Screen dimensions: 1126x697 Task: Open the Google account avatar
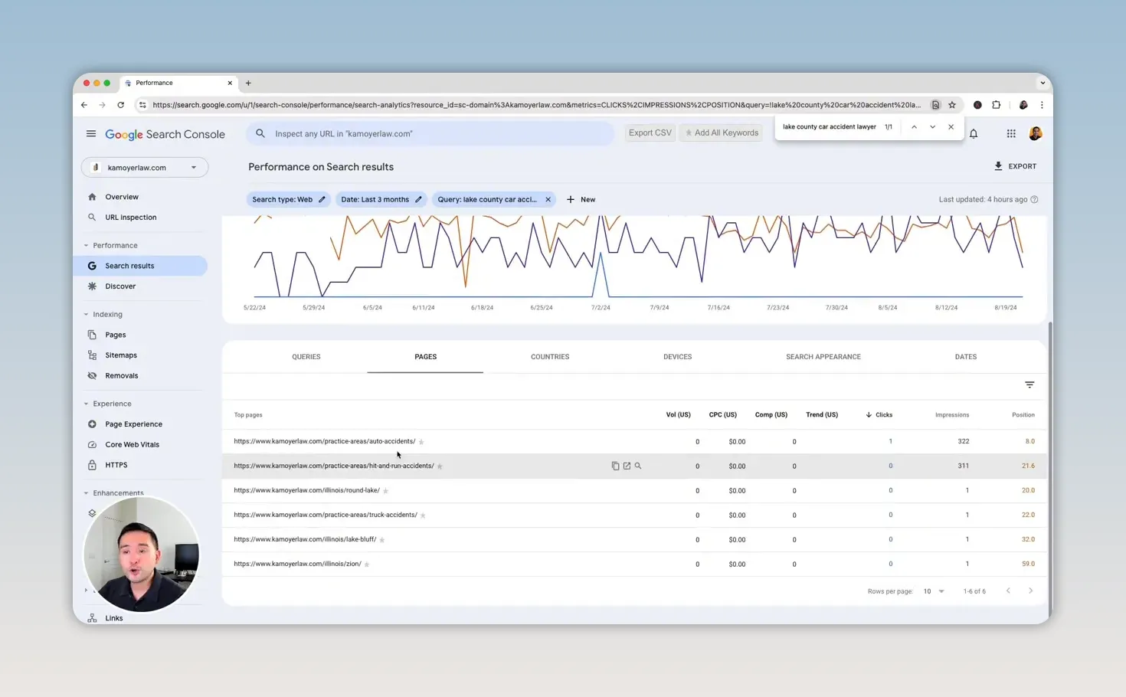[x=1036, y=133]
